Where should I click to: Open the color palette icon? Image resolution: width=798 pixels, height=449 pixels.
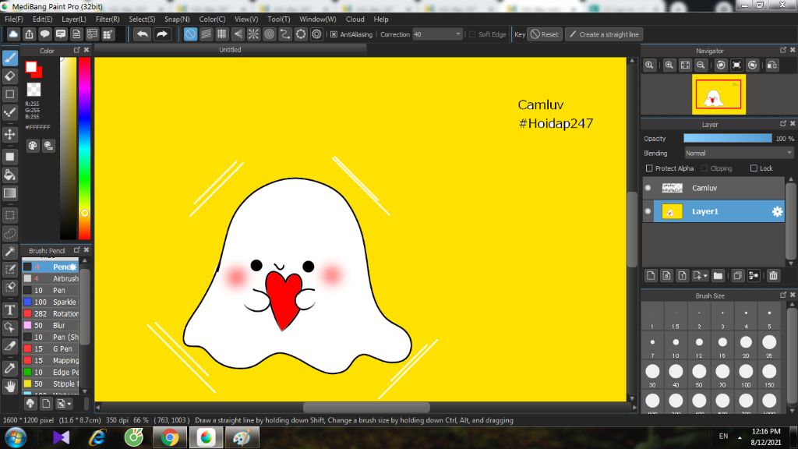pyautogui.click(x=33, y=146)
